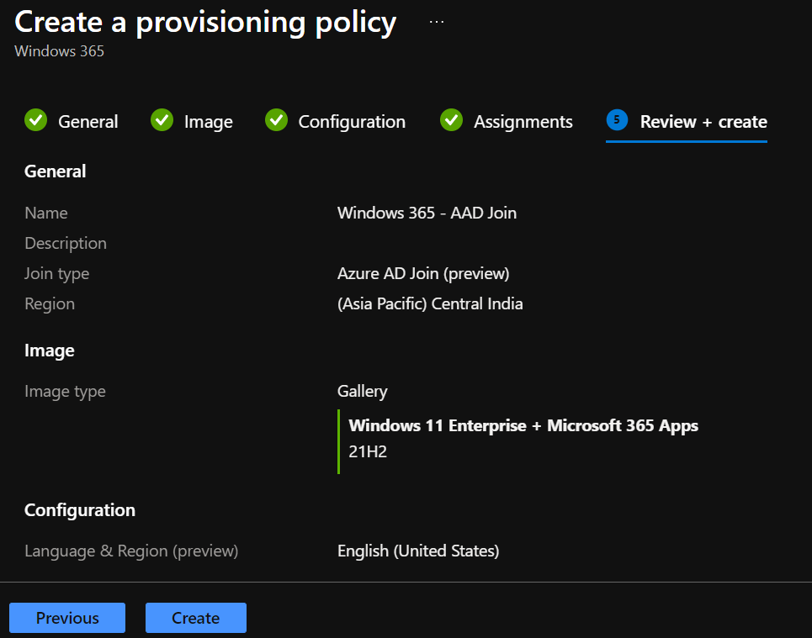The width and height of the screenshot is (812, 638).
Task: Select the policy name 'Windows 365 - AAD Join'
Action: click(427, 213)
